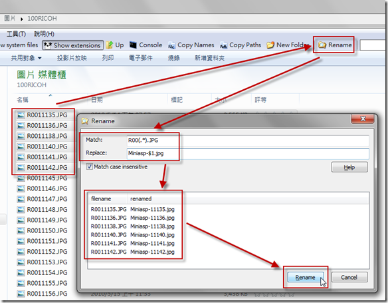
Task: Select file icon of R0011138.JPG
Action: (21, 136)
